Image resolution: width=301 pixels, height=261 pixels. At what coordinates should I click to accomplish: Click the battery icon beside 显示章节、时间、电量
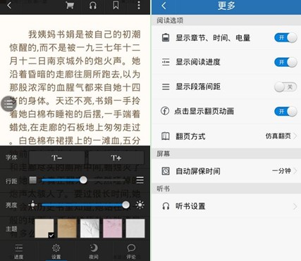166,37
